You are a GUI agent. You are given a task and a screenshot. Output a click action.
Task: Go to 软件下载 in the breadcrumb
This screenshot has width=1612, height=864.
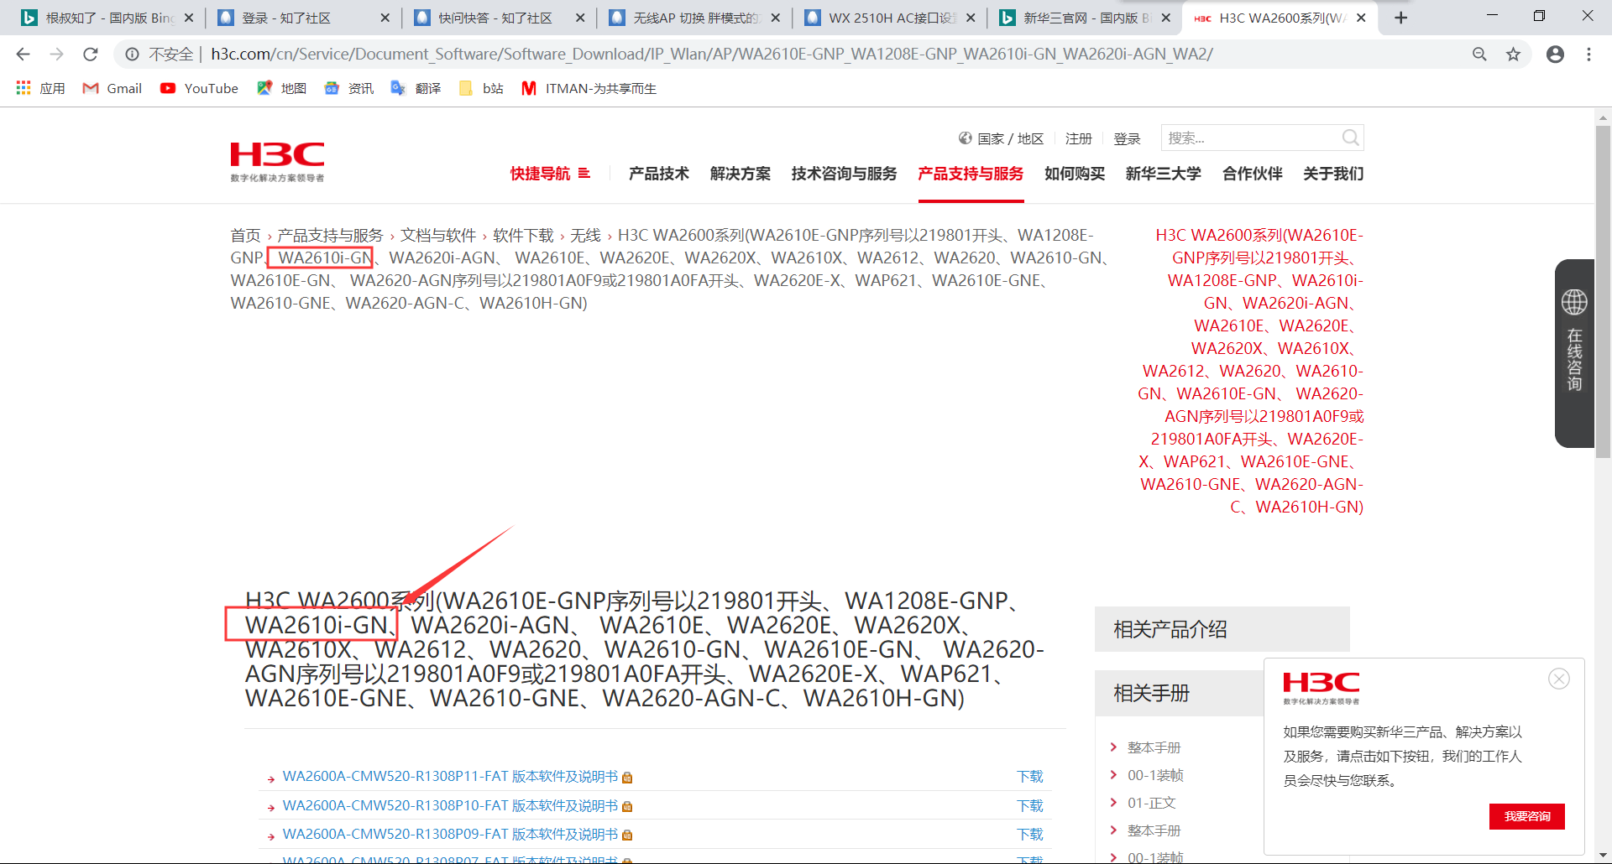[523, 236]
